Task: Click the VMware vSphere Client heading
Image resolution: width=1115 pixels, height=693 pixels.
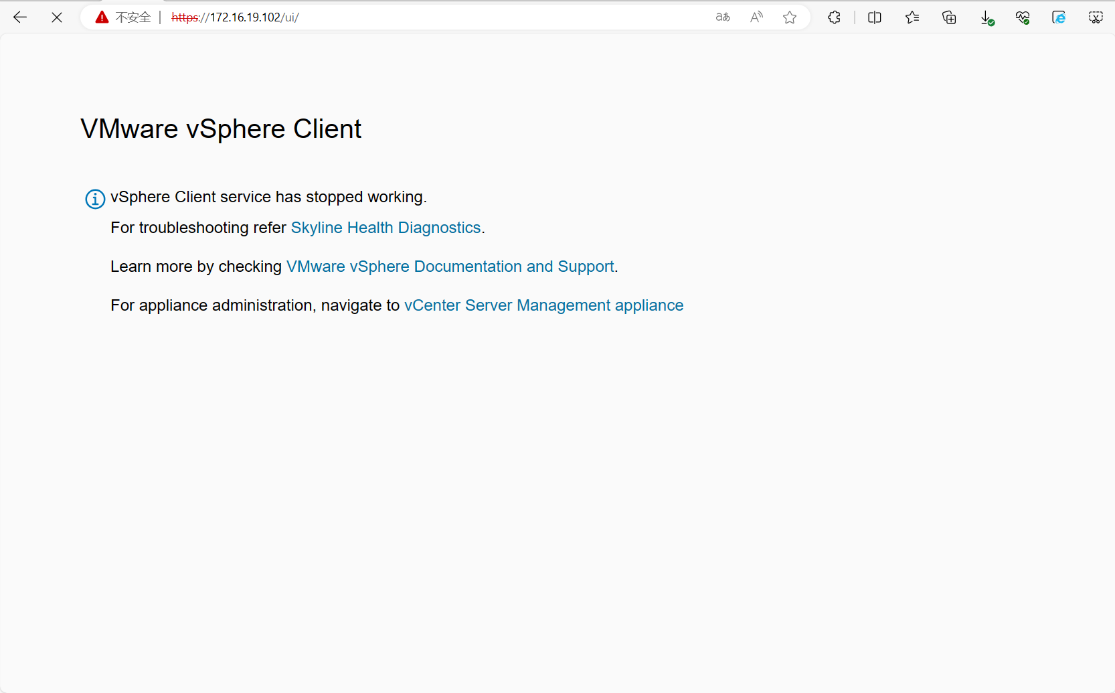Action: coord(221,129)
